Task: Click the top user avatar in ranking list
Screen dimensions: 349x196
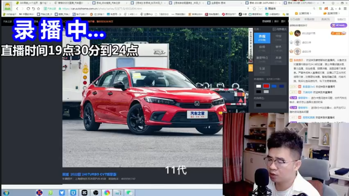Action: [298, 34]
